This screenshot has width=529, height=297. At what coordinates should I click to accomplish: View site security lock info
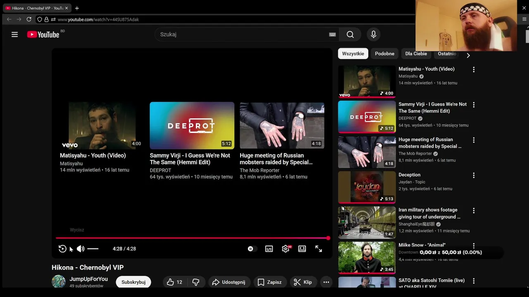(47, 19)
